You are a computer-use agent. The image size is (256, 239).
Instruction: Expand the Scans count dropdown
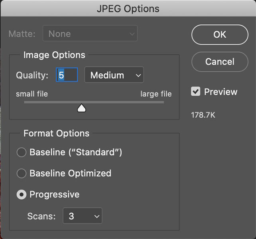[x=83, y=216]
